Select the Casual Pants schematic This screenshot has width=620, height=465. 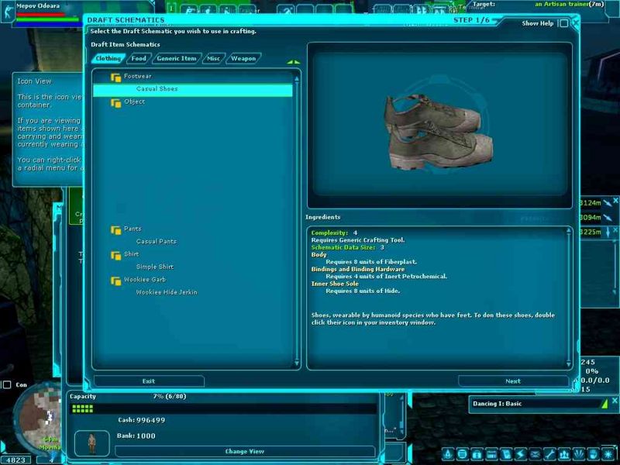click(156, 242)
